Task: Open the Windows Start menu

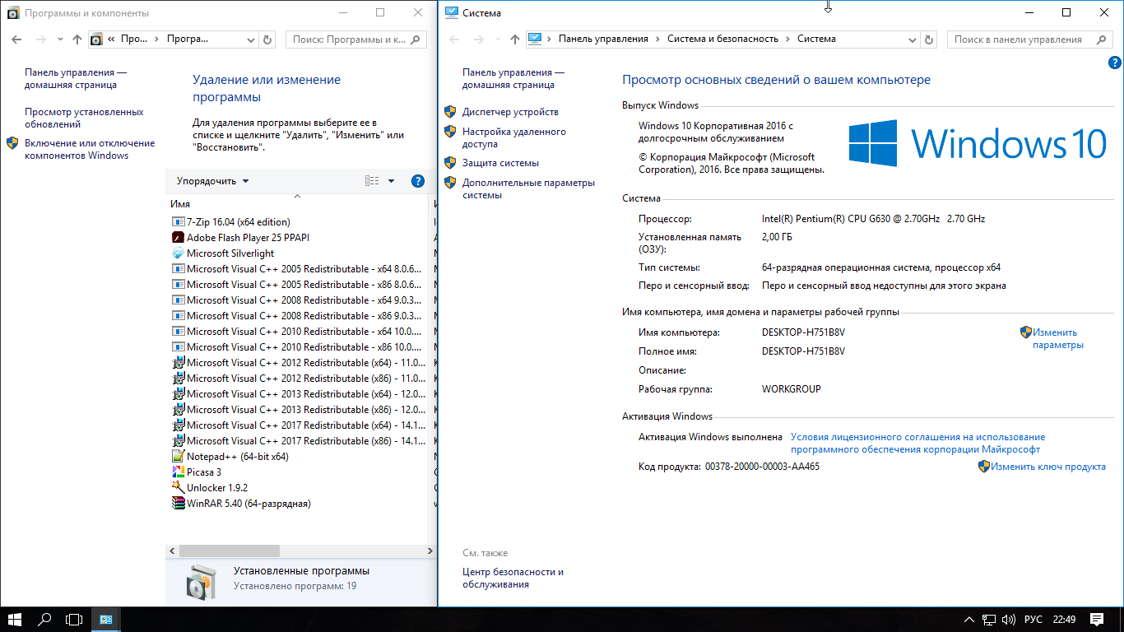Action: tap(15, 619)
